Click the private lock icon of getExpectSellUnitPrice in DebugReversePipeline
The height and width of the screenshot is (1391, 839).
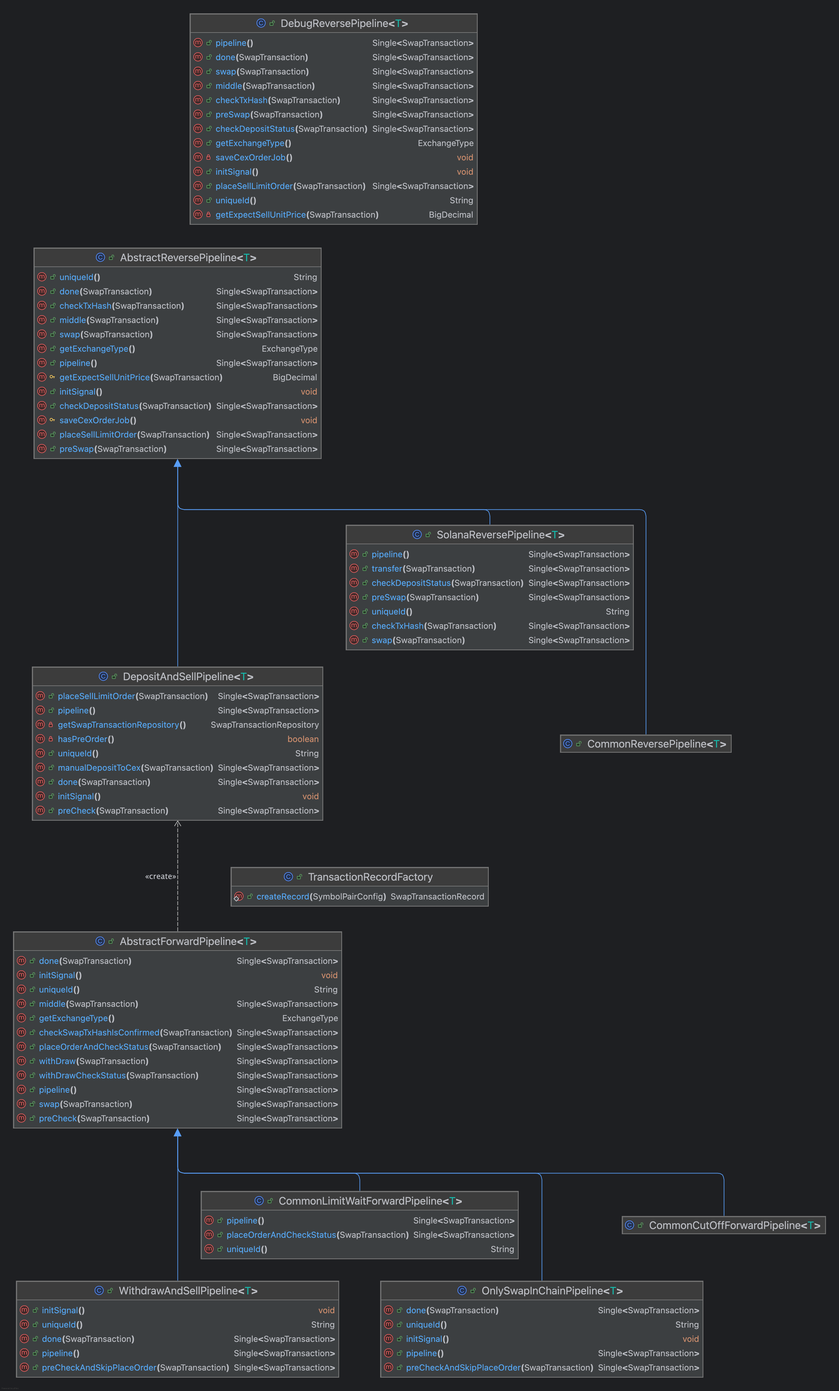point(208,214)
